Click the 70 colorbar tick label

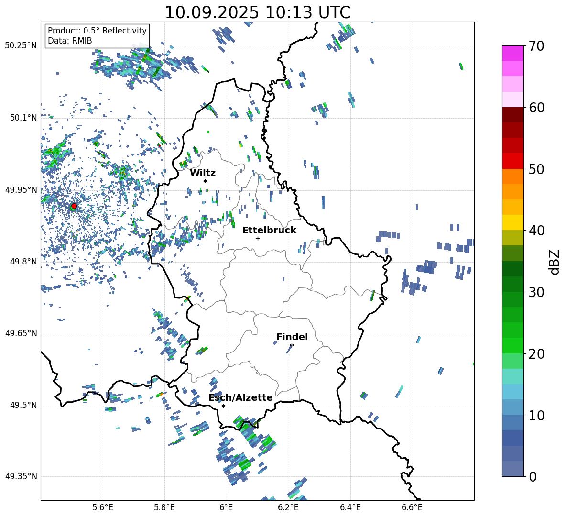(x=537, y=46)
